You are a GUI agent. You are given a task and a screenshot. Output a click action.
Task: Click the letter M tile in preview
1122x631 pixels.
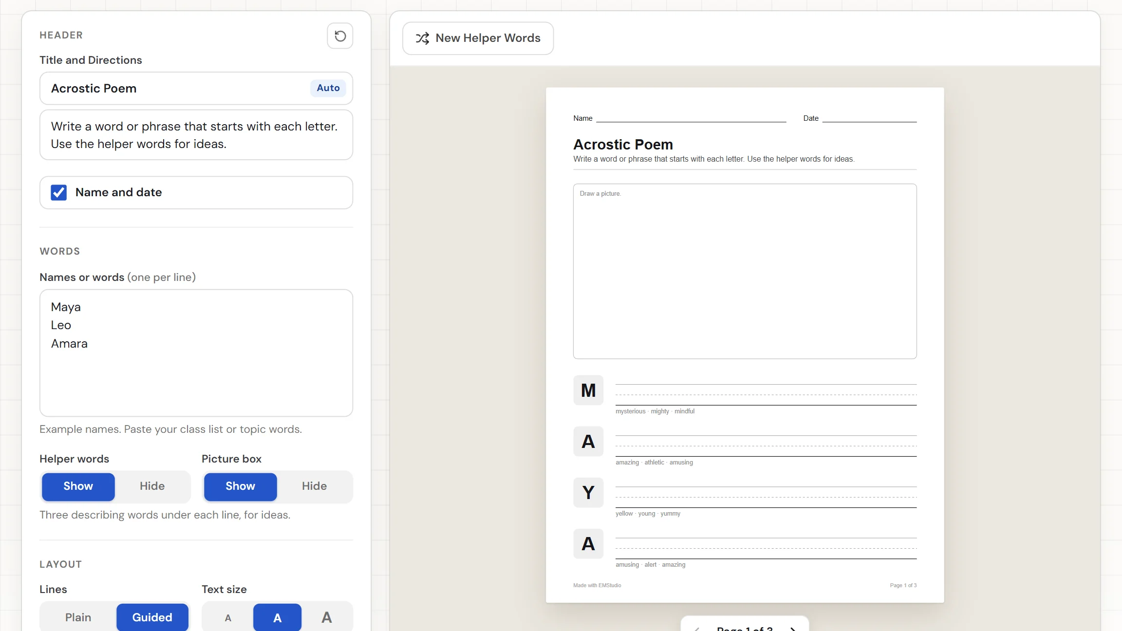(x=588, y=390)
